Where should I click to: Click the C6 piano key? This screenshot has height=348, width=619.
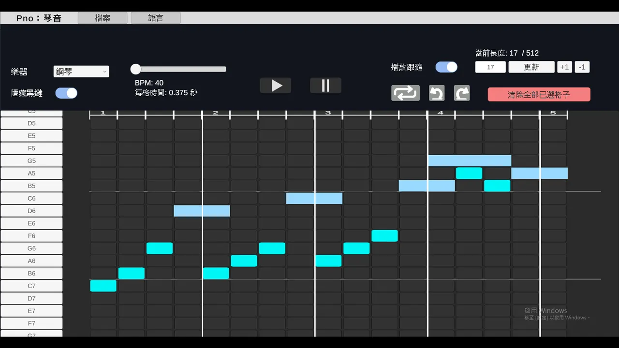[31, 198]
